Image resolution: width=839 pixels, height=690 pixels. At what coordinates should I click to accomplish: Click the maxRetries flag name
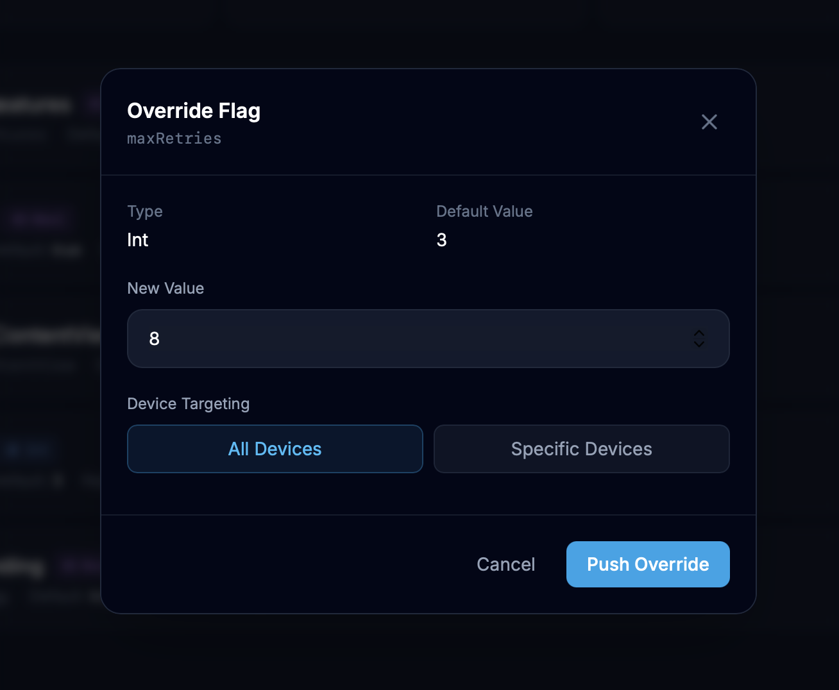pos(174,139)
